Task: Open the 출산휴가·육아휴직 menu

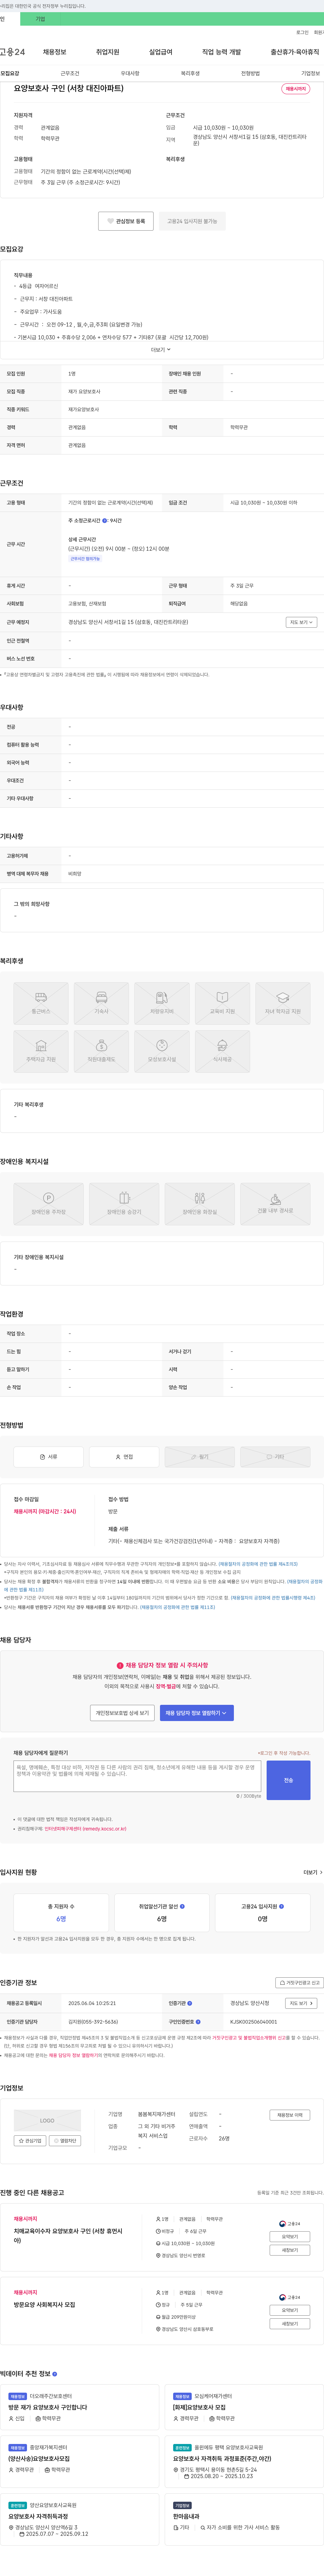Action: (295, 52)
